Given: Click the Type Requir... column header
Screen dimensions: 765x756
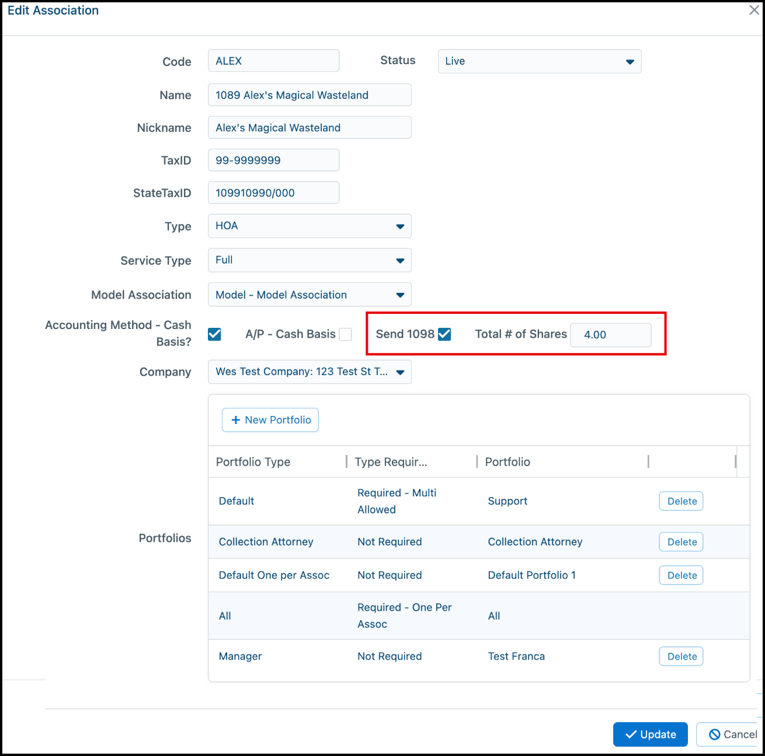Looking at the screenshot, I should tap(391, 462).
